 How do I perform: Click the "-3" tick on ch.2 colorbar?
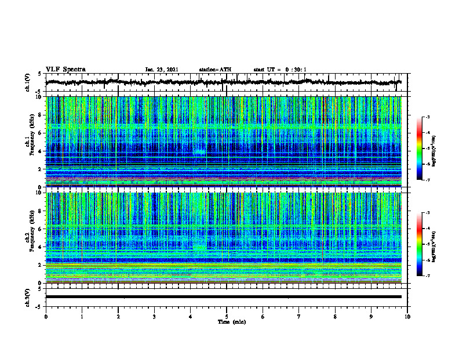click(428, 213)
